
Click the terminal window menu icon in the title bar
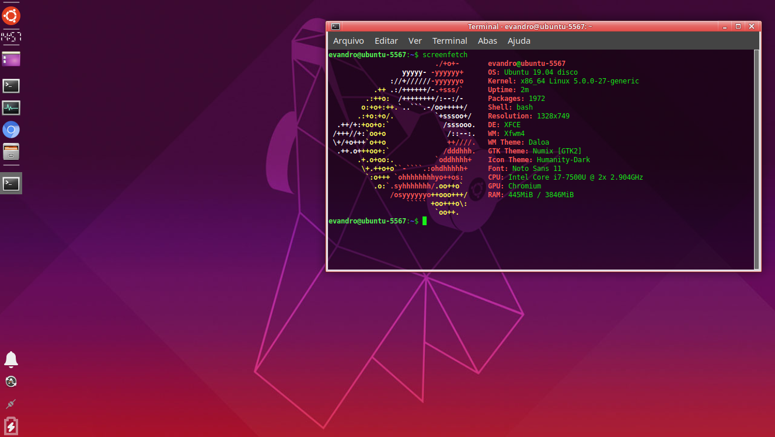pyautogui.click(x=335, y=26)
